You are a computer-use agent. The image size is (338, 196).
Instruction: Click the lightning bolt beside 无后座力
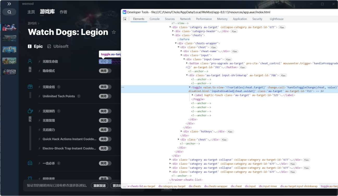pyautogui.click(x=40, y=130)
